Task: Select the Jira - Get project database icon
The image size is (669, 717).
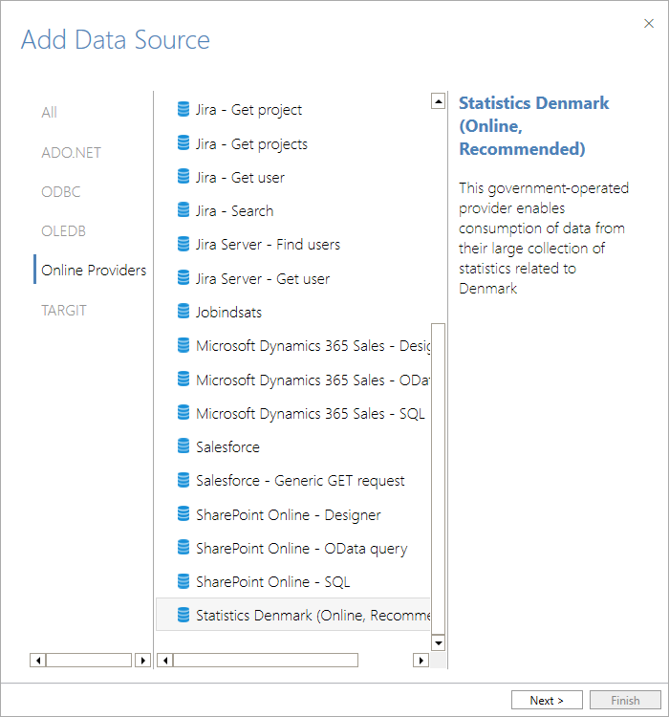Action: point(183,109)
